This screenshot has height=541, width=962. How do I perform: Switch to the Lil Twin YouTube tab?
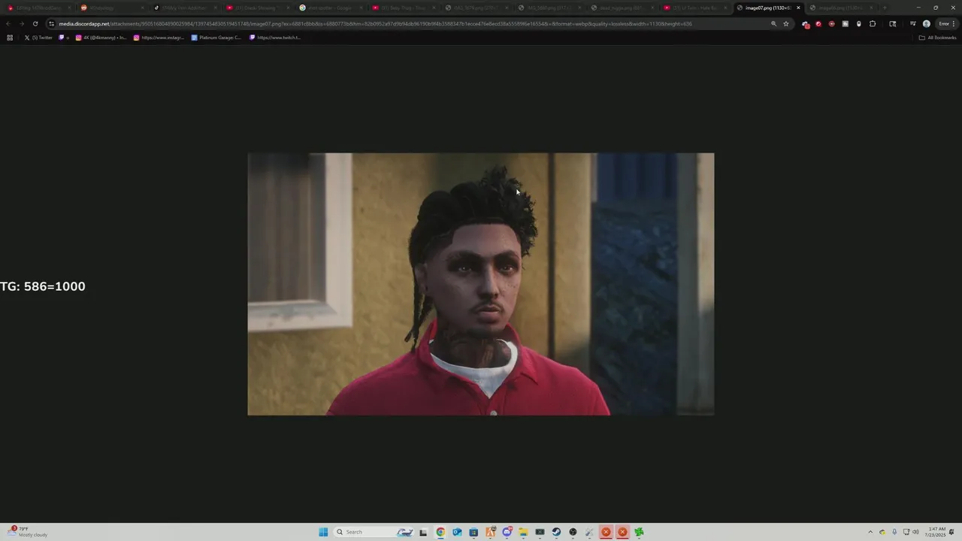(x=695, y=8)
